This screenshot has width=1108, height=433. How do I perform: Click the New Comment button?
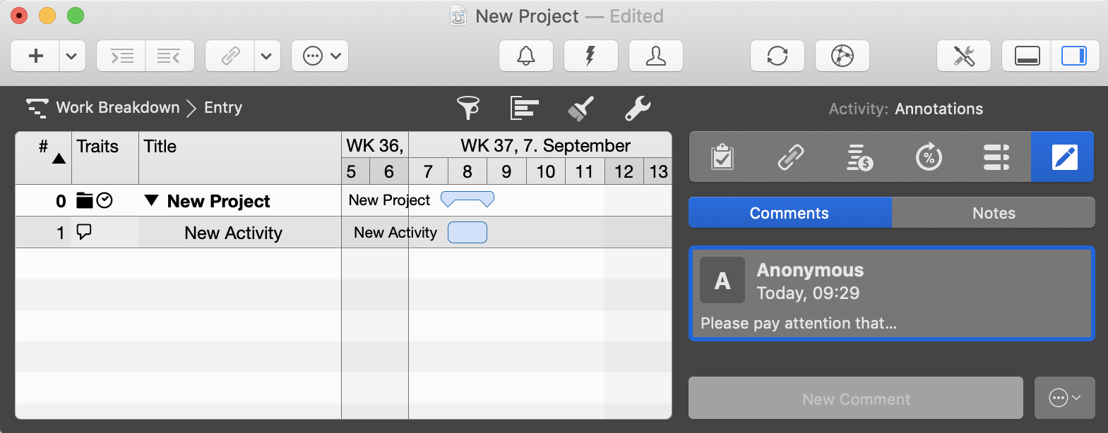pos(856,398)
